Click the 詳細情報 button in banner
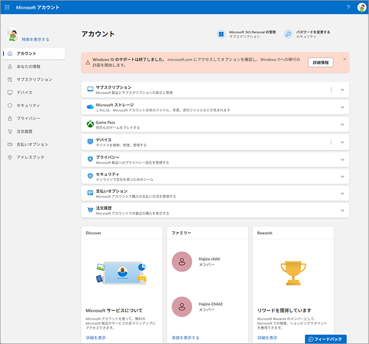Image resolution: width=369 pixels, height=344 pixels. click(x=321, y=62)
